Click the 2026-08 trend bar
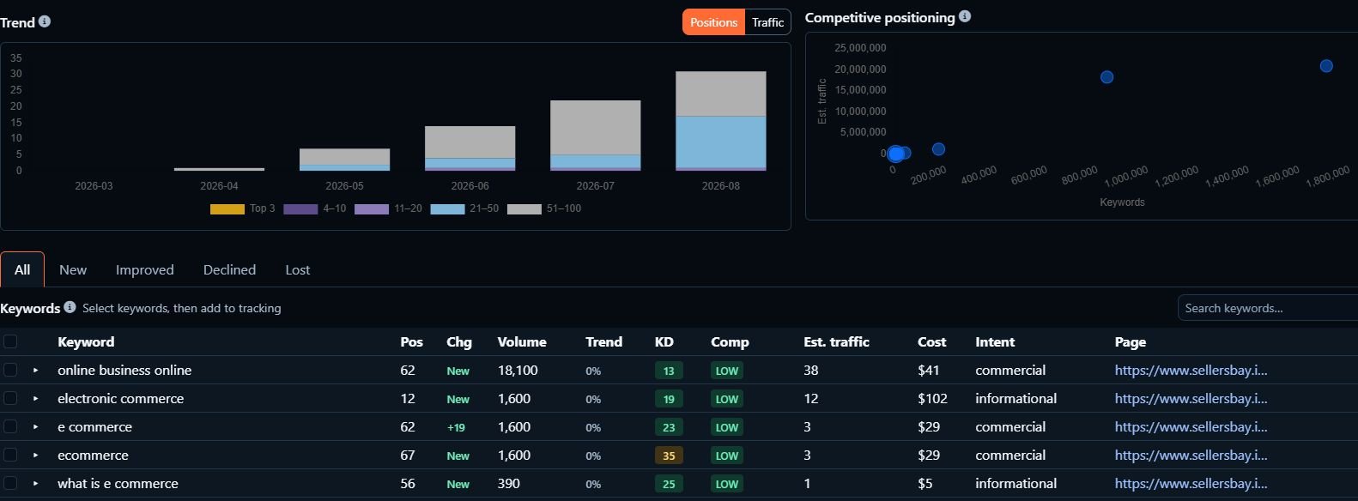 point(720,121)
